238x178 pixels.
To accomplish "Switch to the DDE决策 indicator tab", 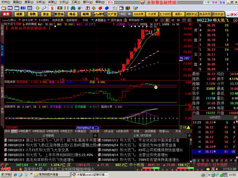I will coord(94,131).
